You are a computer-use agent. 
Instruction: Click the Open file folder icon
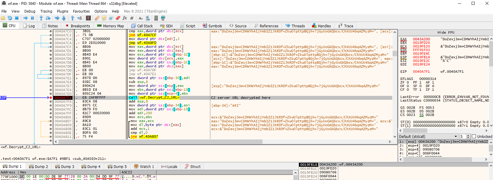[3, 18]
